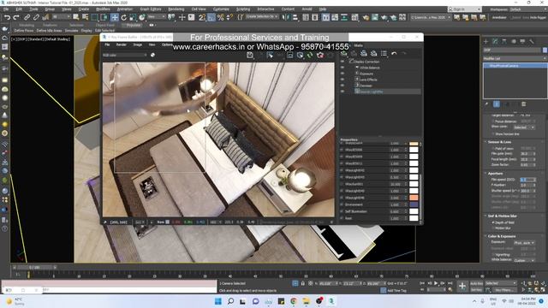Click the Remove Modifier trash icon
548x308 pixels.
[523, 104]
